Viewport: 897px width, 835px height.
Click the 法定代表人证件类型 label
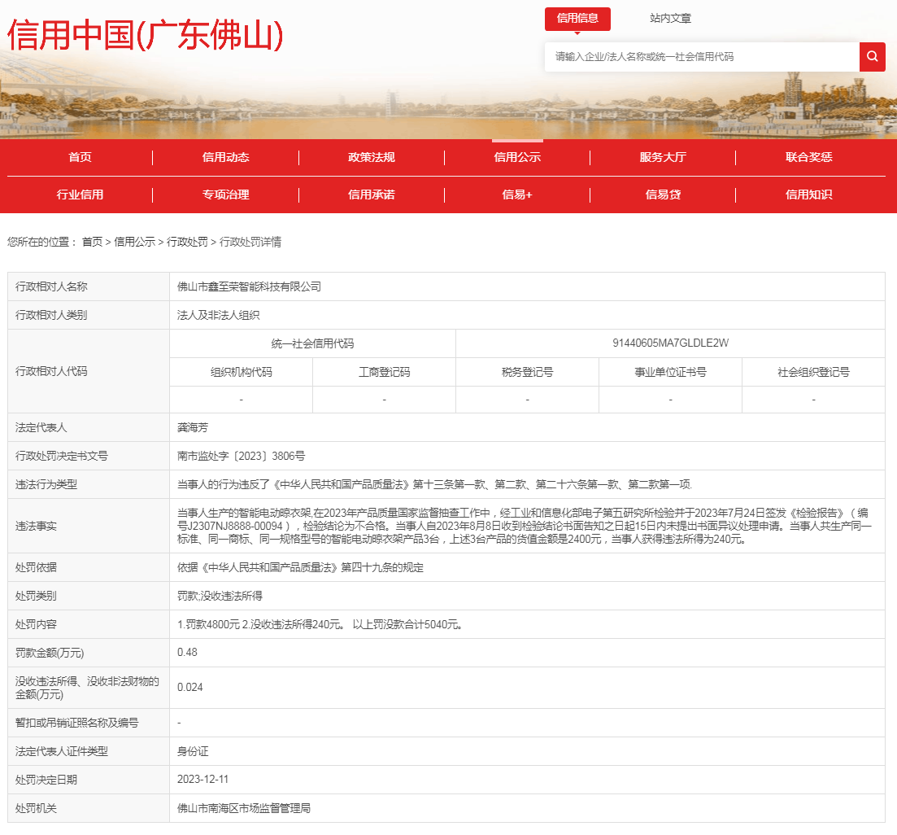(61, 751)
